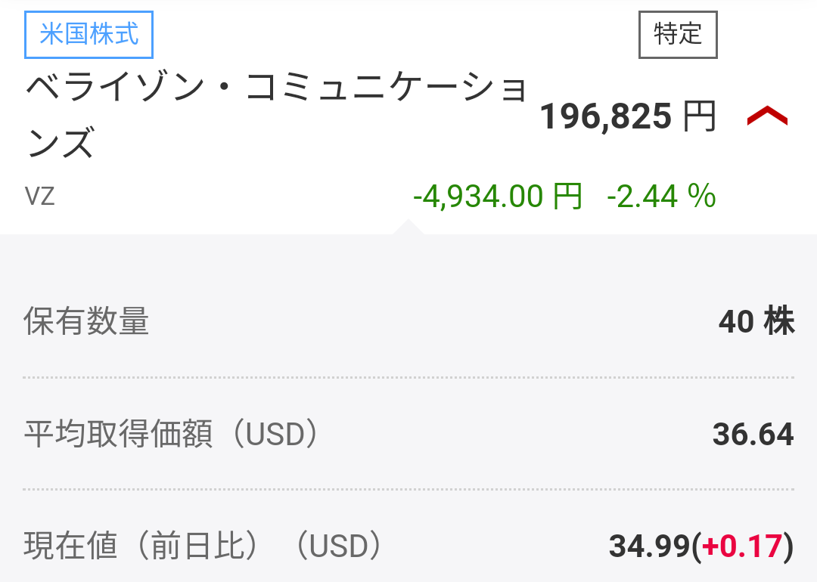Click the 36.64 average acquisition price
This screenshot has height=582, width=817.
click(x=753, y=435)
